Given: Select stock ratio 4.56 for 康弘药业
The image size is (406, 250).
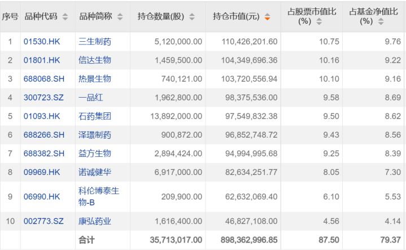Looking at the screenshot, I should [331, 221].
